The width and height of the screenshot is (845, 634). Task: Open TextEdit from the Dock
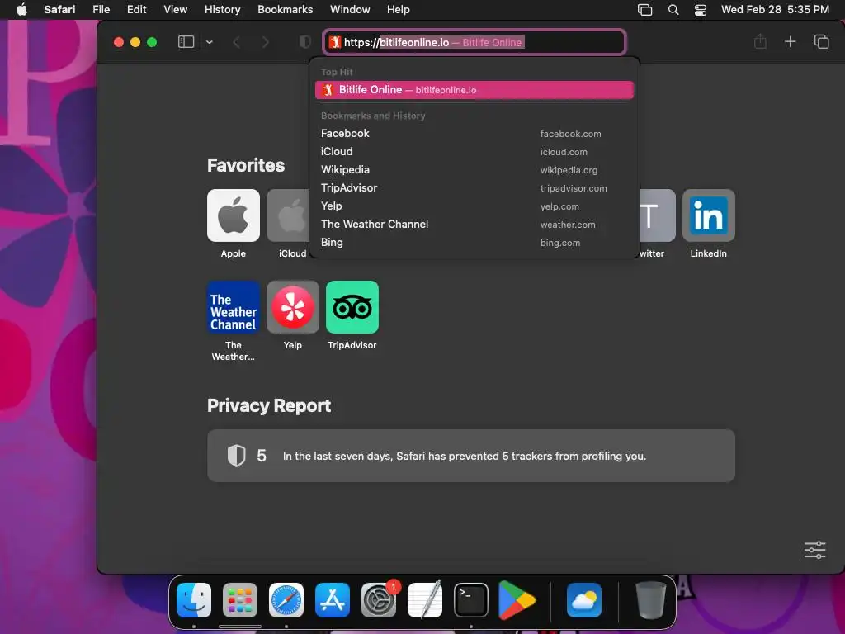pyautogui.click(x=425, y=599)
